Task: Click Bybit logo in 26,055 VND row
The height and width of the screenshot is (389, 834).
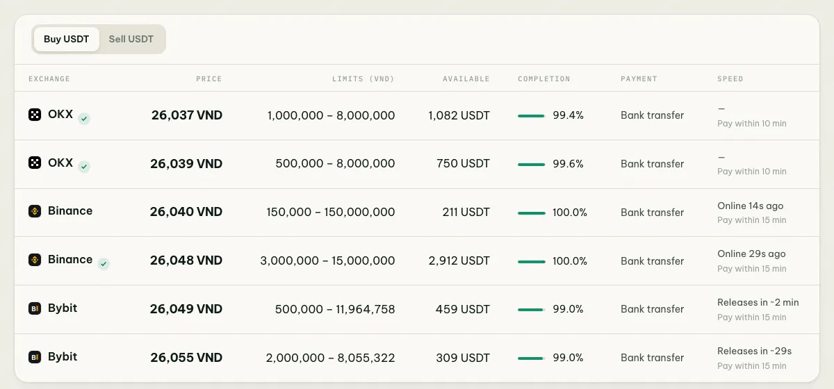Action: pyautogui.click(x=35, y=357)
